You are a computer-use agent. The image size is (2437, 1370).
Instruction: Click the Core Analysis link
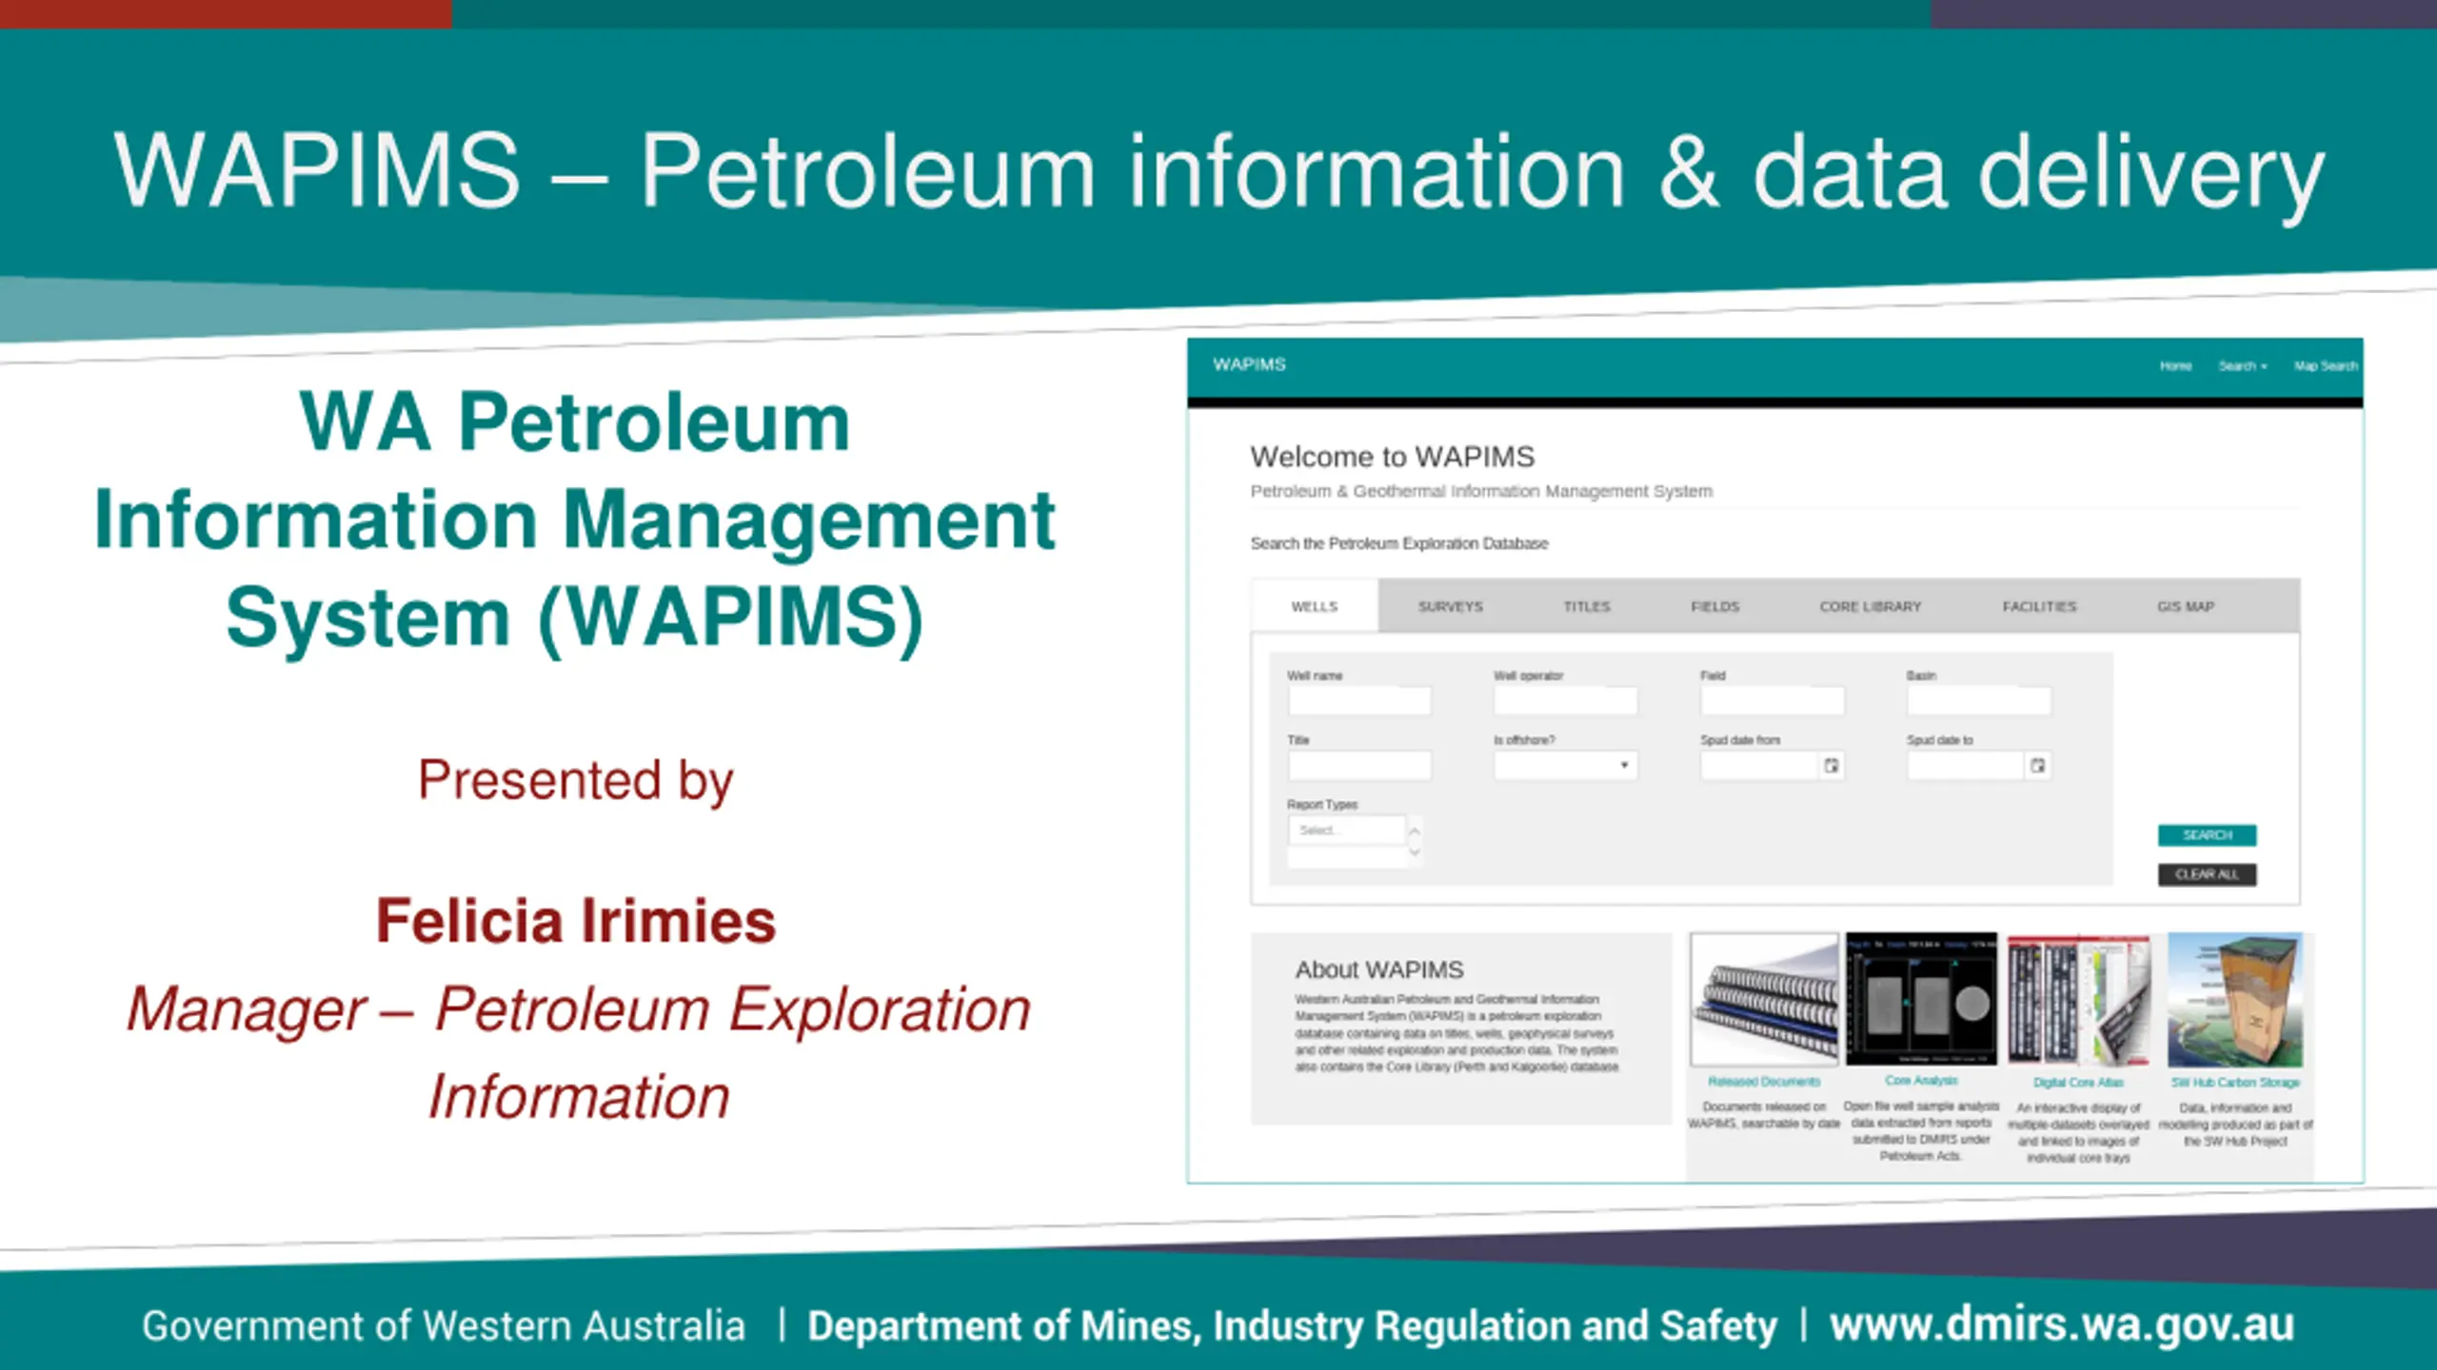tap(1921, 1081)
